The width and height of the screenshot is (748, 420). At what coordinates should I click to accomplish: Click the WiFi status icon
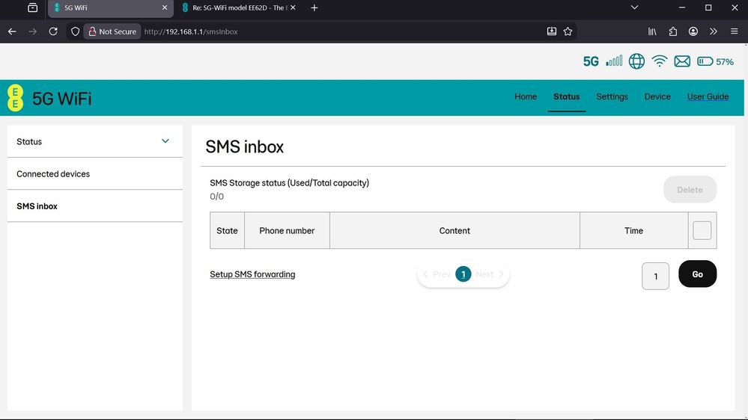click(659, 61)
